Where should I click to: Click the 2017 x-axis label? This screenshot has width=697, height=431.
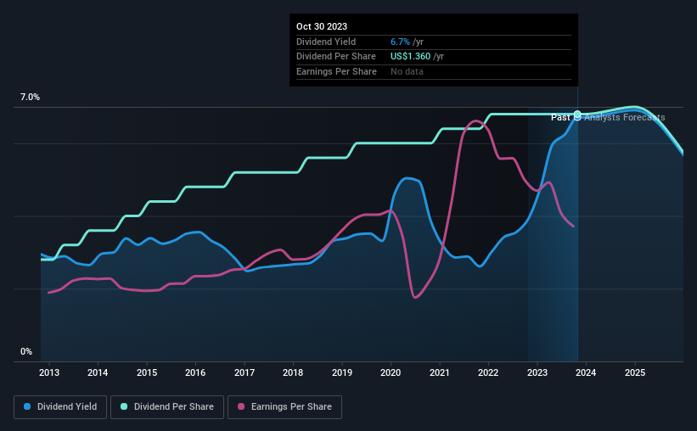[245, 372]
